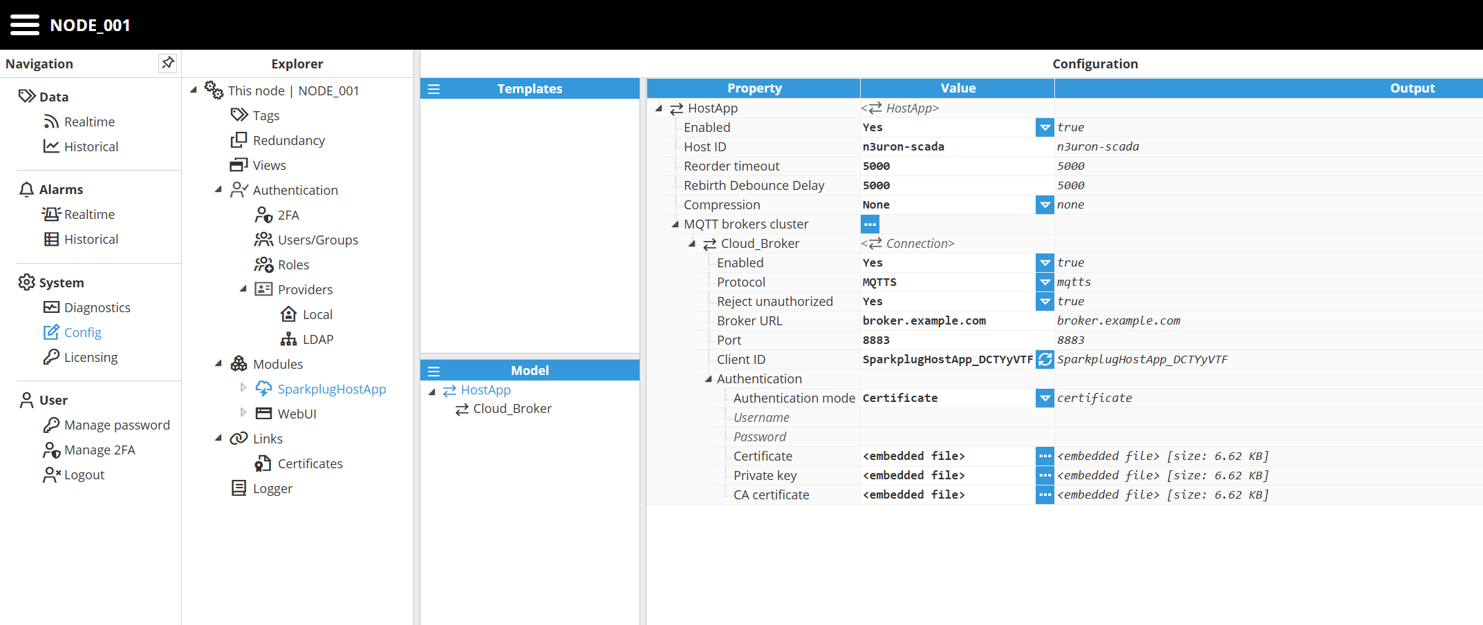This screenshot has width=1483, height=625.
Task: Regenerate the Client ID with refresh icon
Action: point(1045,359)
